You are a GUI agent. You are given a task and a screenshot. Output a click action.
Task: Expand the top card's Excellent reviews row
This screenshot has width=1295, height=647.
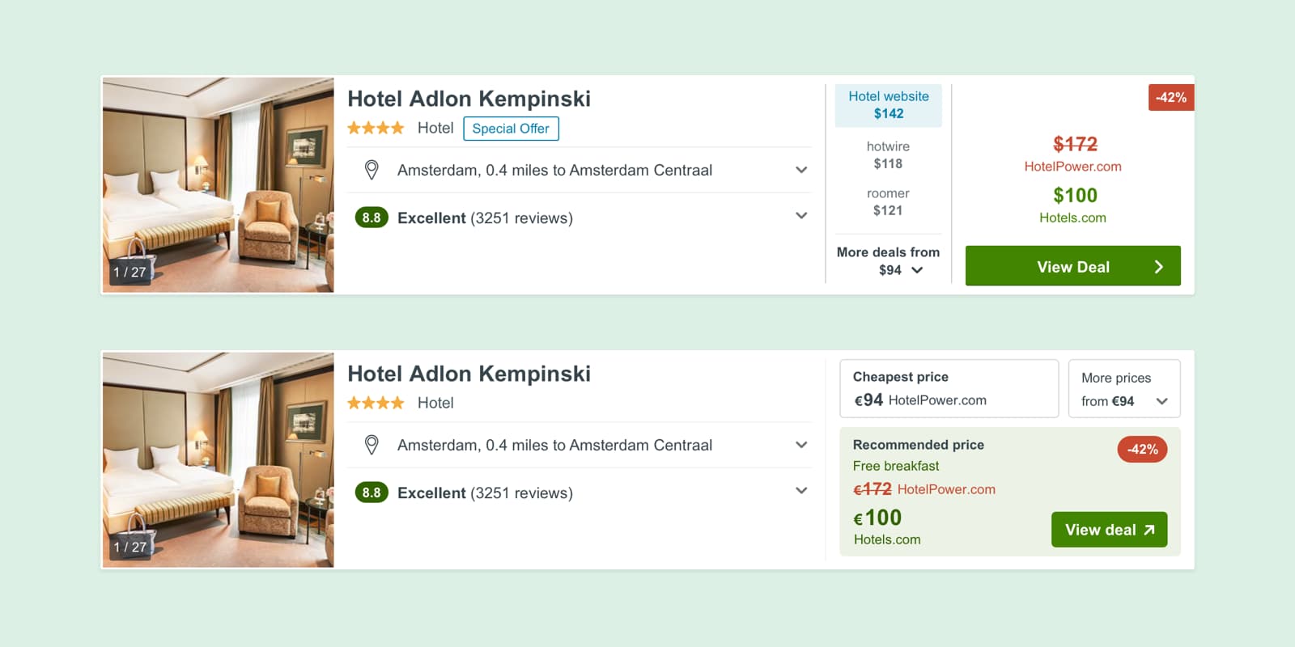coord(801,216)
